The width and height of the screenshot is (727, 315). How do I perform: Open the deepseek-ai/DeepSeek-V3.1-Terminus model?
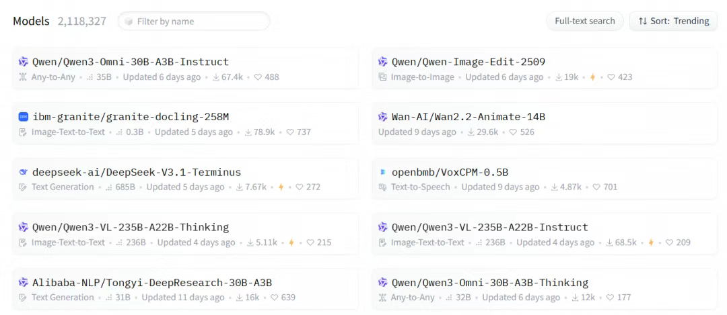[136, 172]
